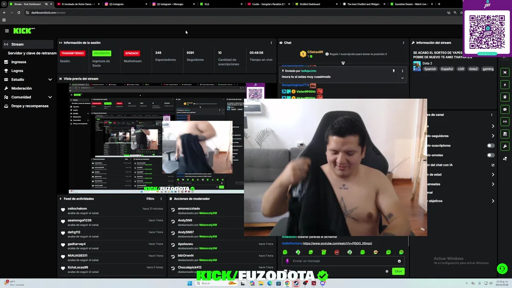Click the pin icon on pinned message
This screenshot has height=288, width=512.
click(394, 71)
